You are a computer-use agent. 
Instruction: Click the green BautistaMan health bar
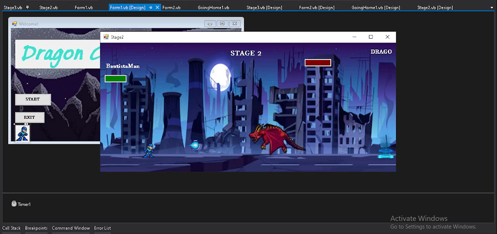click(x=115, y=79)
